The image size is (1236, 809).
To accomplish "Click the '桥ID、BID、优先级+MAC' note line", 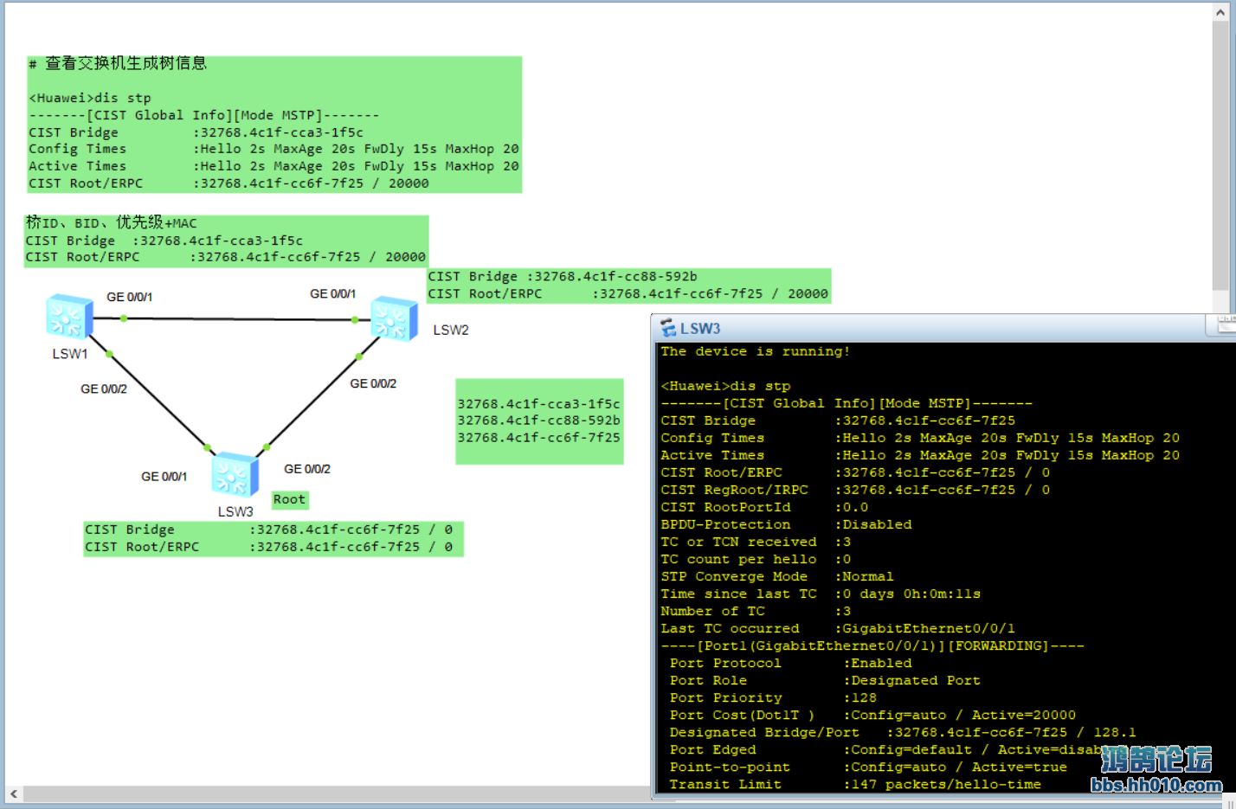I will 112,223.
